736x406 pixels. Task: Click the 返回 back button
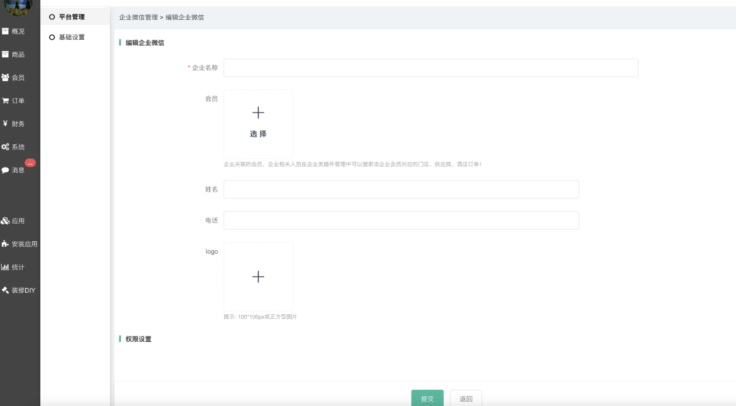click(466, 398)
